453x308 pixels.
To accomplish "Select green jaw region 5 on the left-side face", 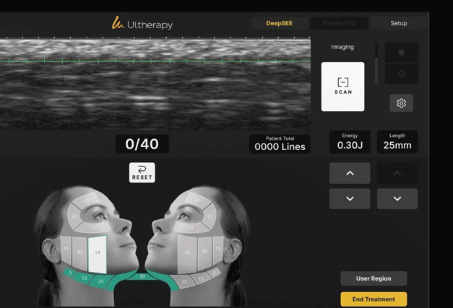I will click(x=70, y=273).
